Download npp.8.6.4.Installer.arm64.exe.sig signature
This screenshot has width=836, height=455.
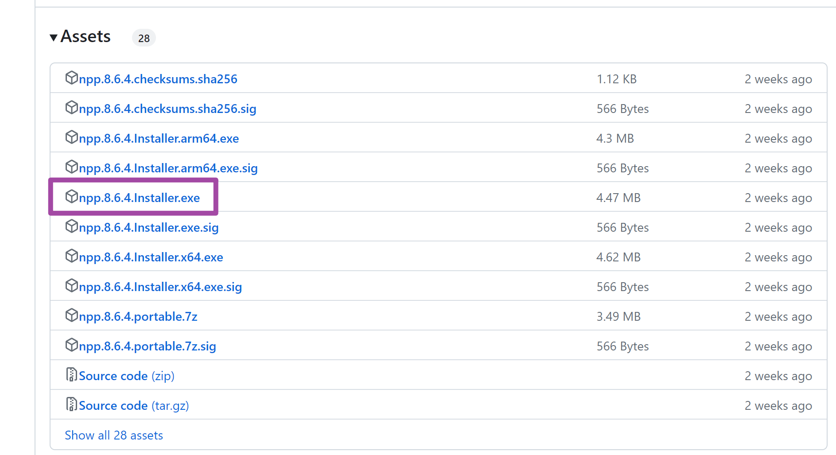pyautogui.click(x=168, y=168)
